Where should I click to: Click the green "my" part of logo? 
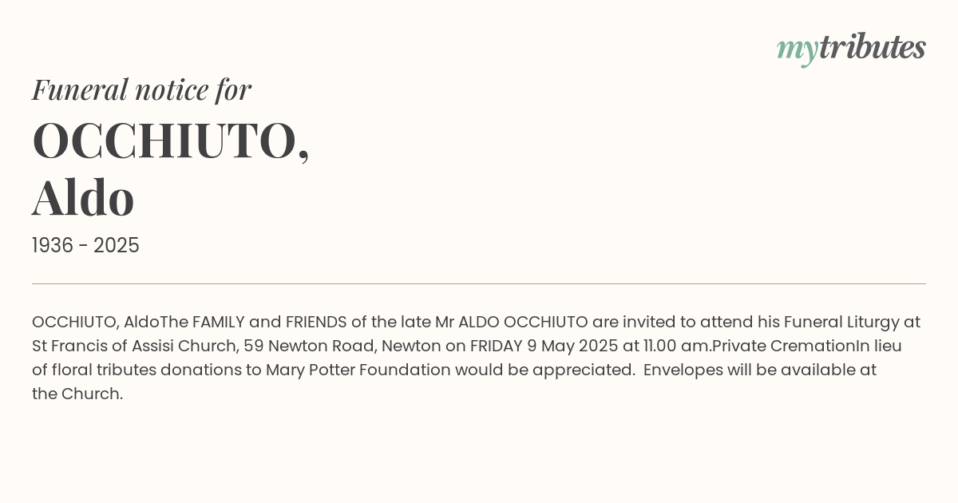tap(797, 51)
